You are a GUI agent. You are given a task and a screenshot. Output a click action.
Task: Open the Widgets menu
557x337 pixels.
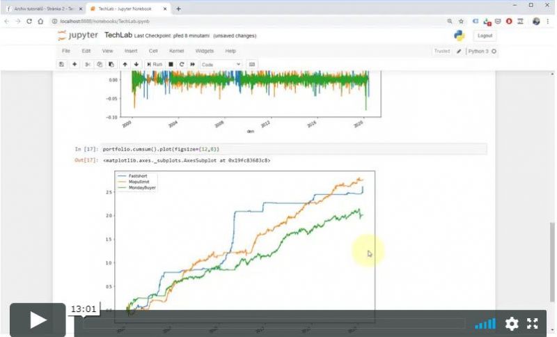click(205, 51)
